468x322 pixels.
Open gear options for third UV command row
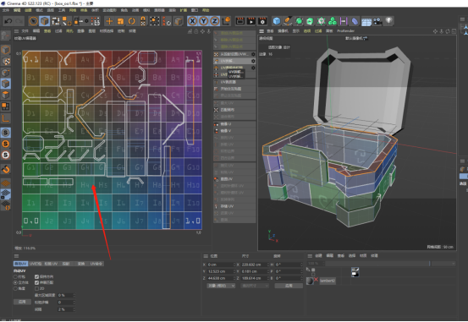[253, 68]
